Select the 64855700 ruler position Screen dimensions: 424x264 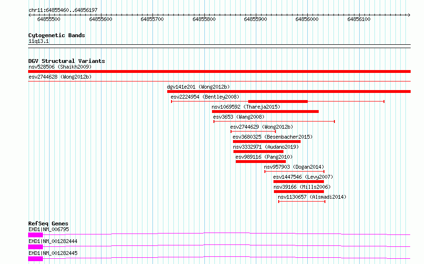click(x=152, y=19)
